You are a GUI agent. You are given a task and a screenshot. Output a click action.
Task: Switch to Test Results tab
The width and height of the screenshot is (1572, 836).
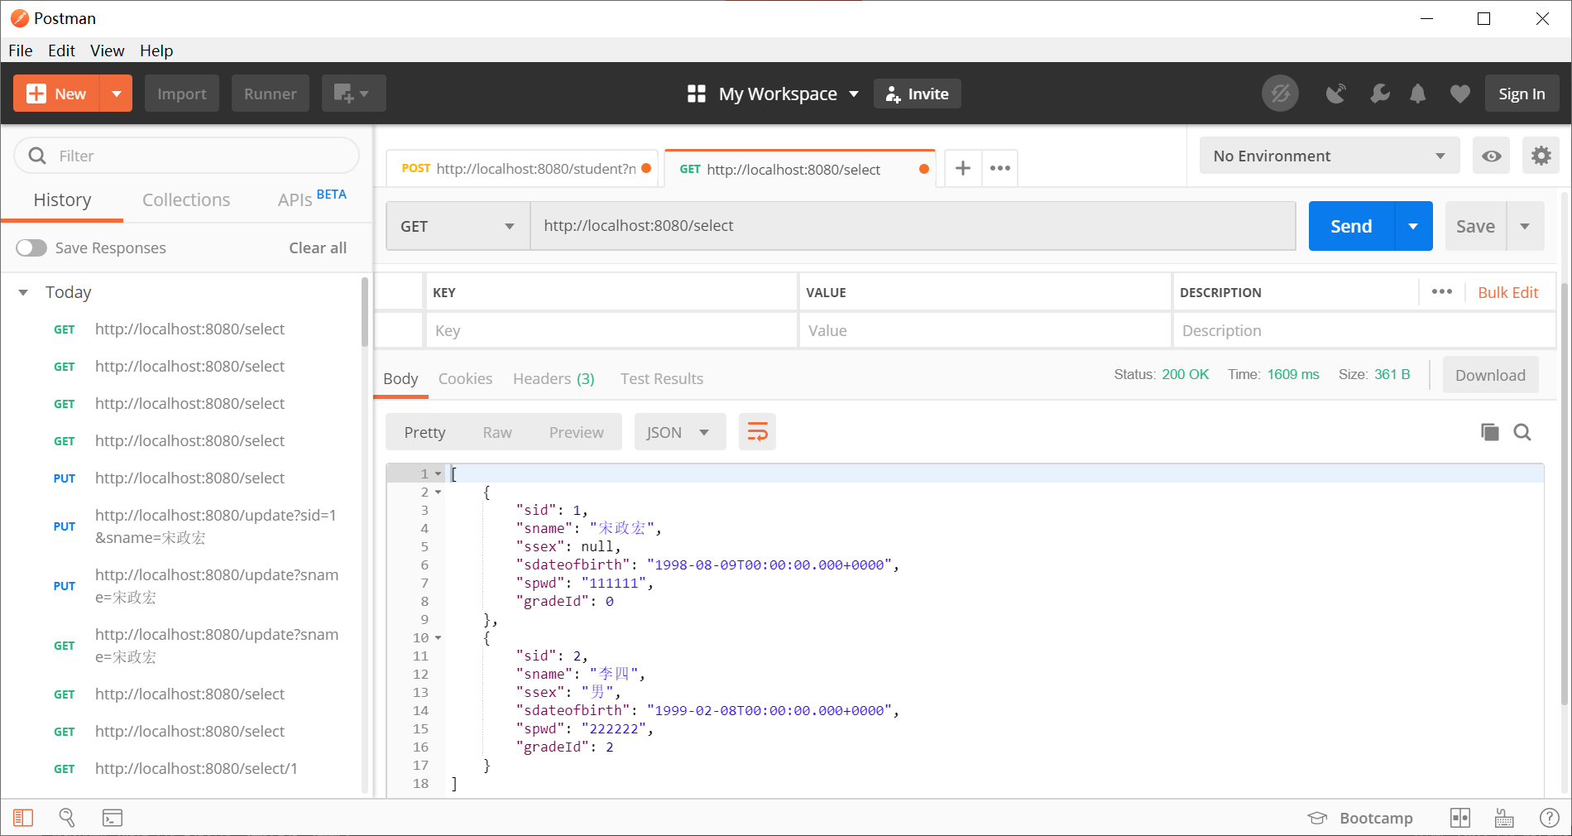662,378
